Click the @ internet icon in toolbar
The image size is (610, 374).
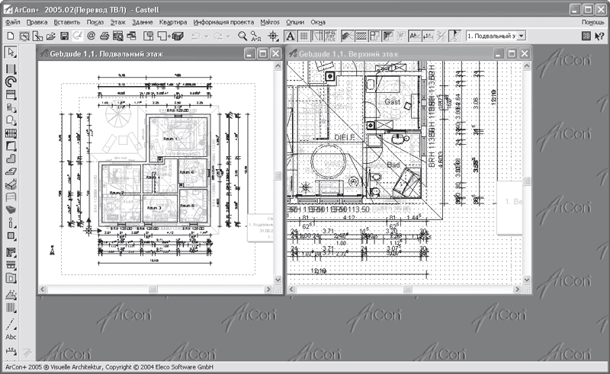(x=91, y=36)
